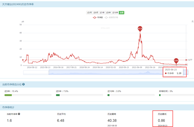
Task: Click the 历史最高 value 40.38
Action: coord(112,121)
